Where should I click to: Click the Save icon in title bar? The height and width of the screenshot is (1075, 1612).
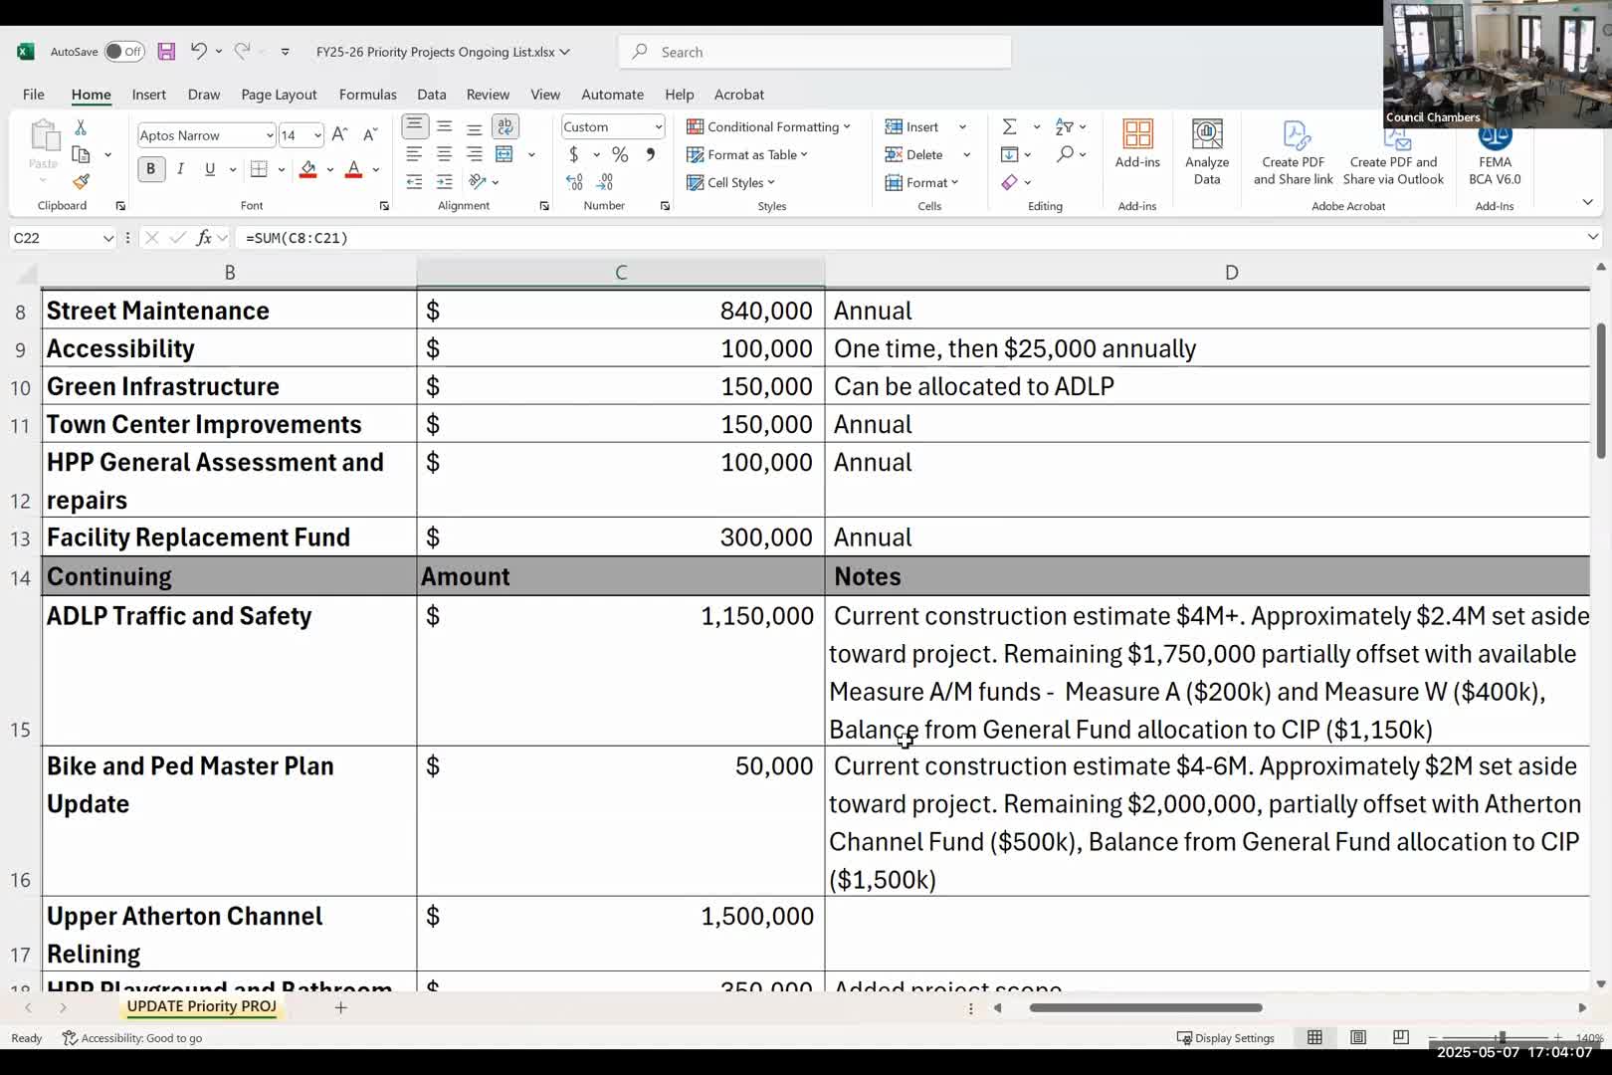tap(166, 52)
